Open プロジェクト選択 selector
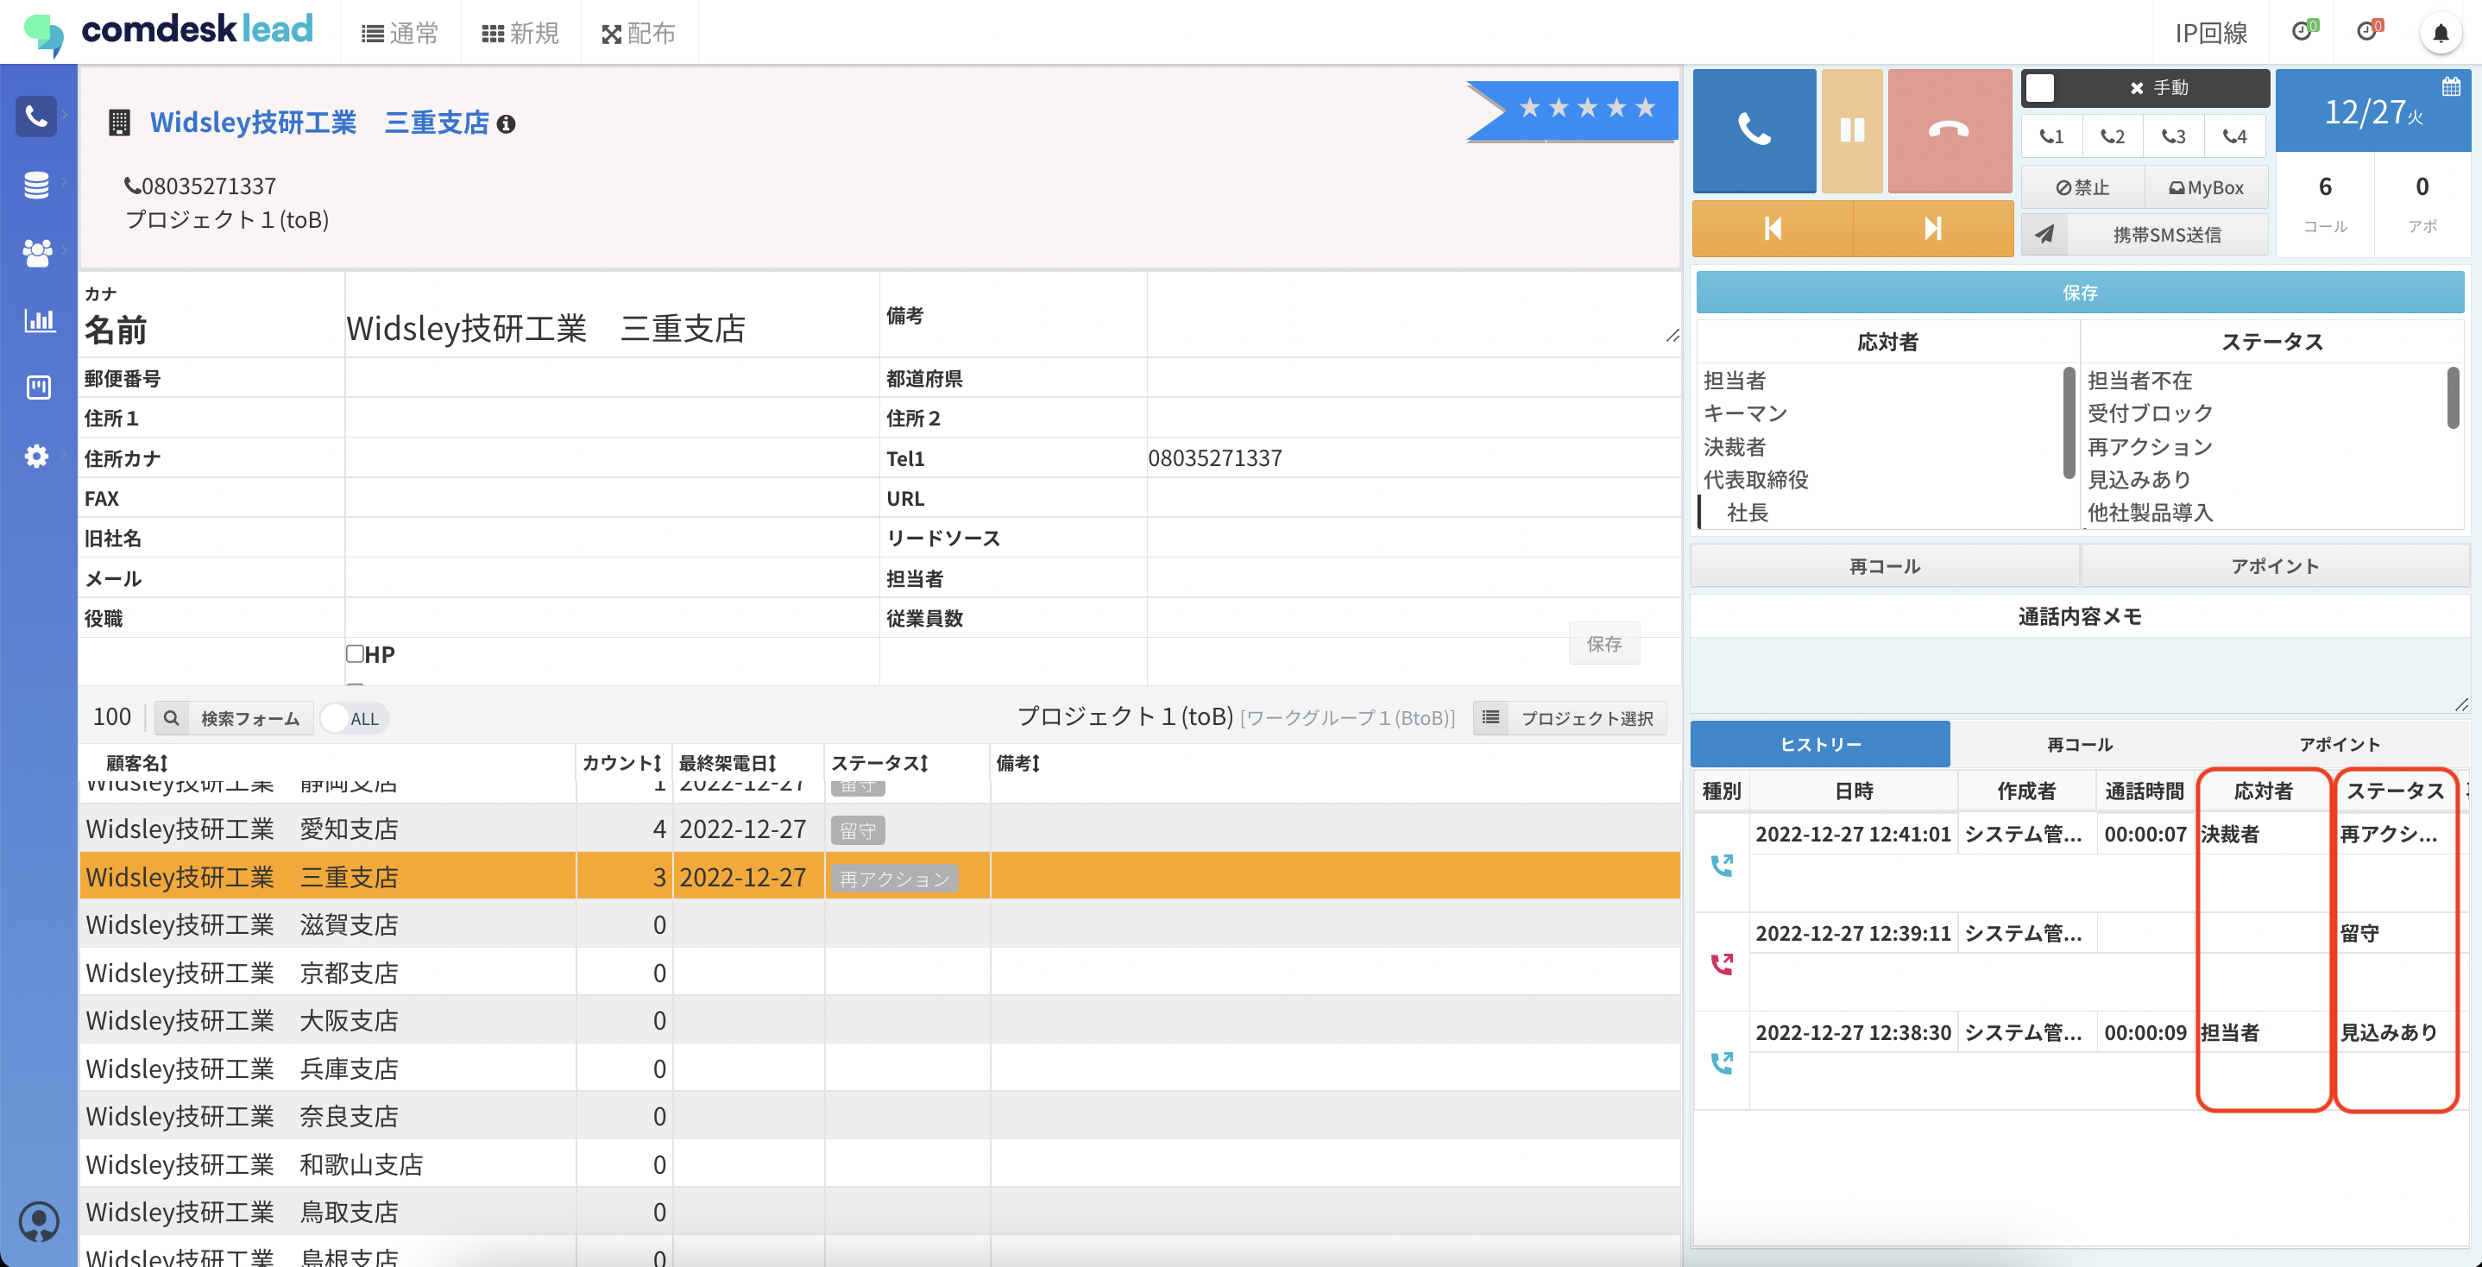 [1570, 719]
